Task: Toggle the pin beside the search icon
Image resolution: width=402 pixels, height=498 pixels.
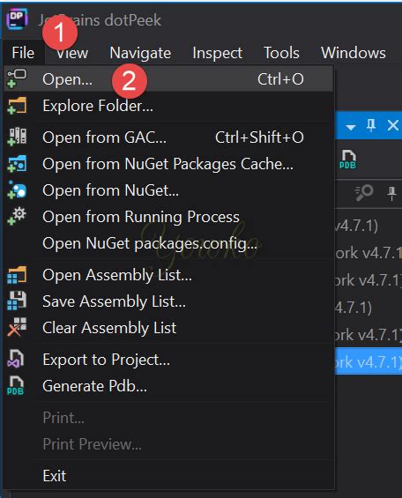Action: pos(391,193)
